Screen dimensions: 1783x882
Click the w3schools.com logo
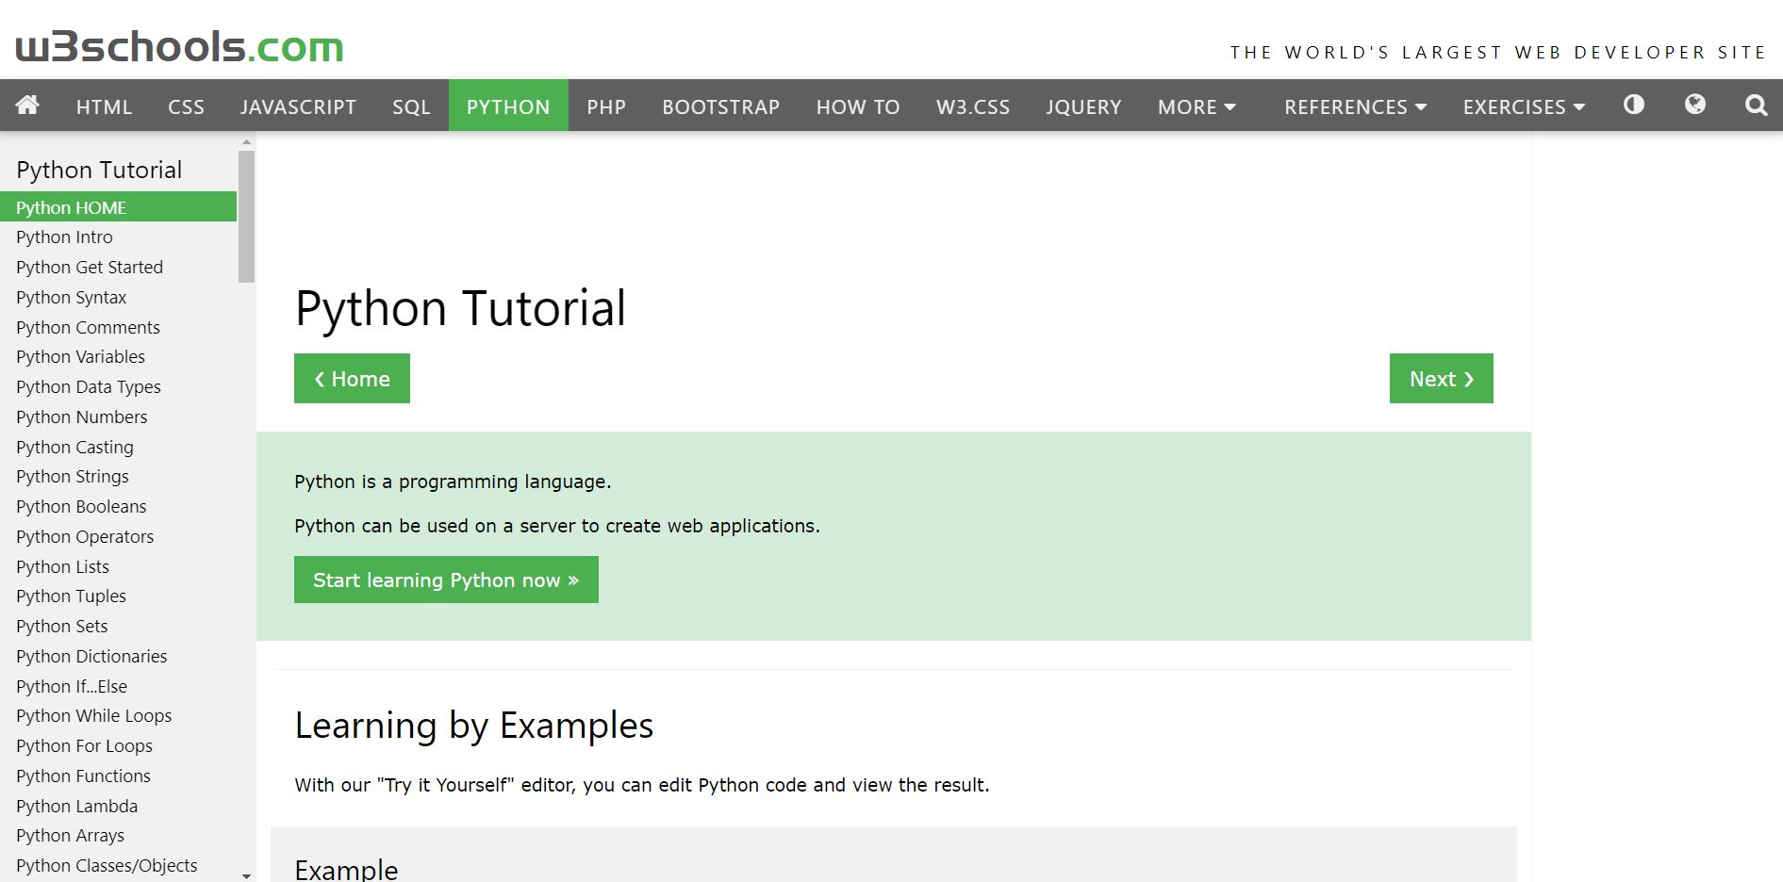[x=179, y=46]
